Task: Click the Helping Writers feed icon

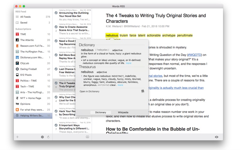Action: click(17, 115)
